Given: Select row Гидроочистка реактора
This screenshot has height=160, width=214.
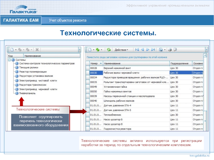Looking at the screenshot, I should [x=144, y=129].
